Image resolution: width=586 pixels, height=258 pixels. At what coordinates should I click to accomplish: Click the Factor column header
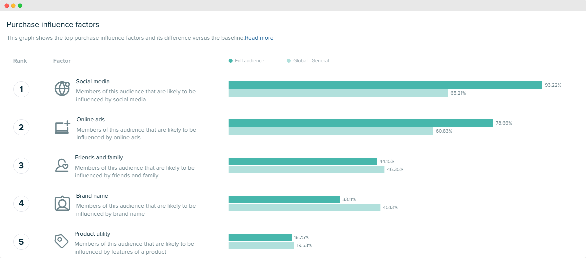click(61, 61)
